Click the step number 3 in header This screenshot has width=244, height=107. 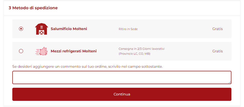pyautogui.click(x=10, y=8)
